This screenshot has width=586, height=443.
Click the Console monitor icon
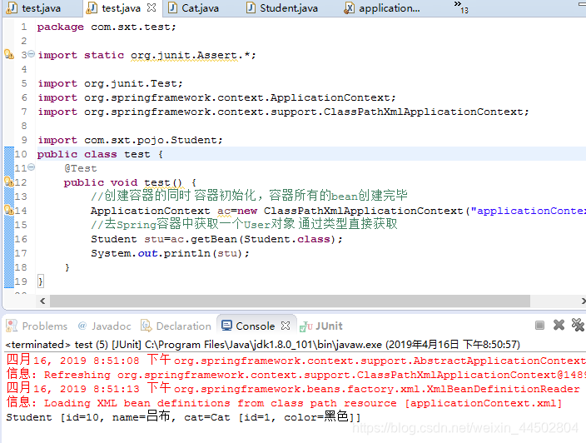pos(226,326)
